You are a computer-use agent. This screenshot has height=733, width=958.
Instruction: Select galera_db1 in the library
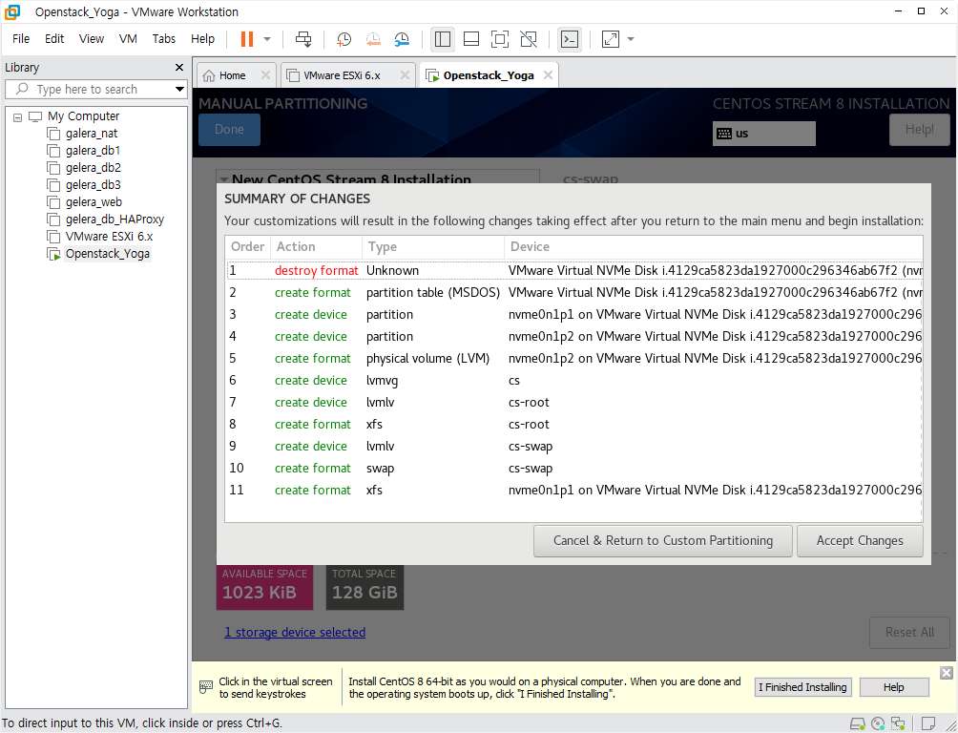coord(93,151)
